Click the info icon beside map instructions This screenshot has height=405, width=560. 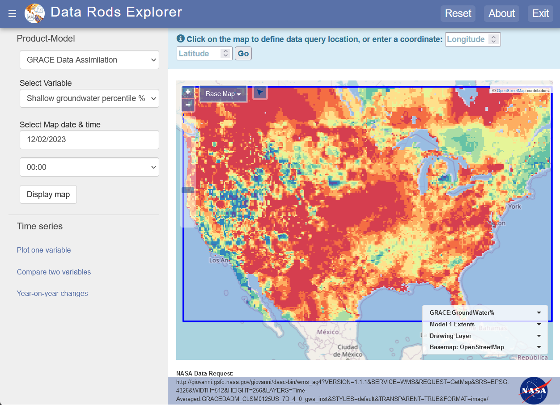[x=181, y=38]
